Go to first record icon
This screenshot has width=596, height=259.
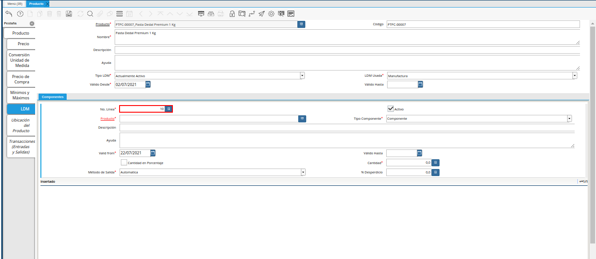click(160, 14)
